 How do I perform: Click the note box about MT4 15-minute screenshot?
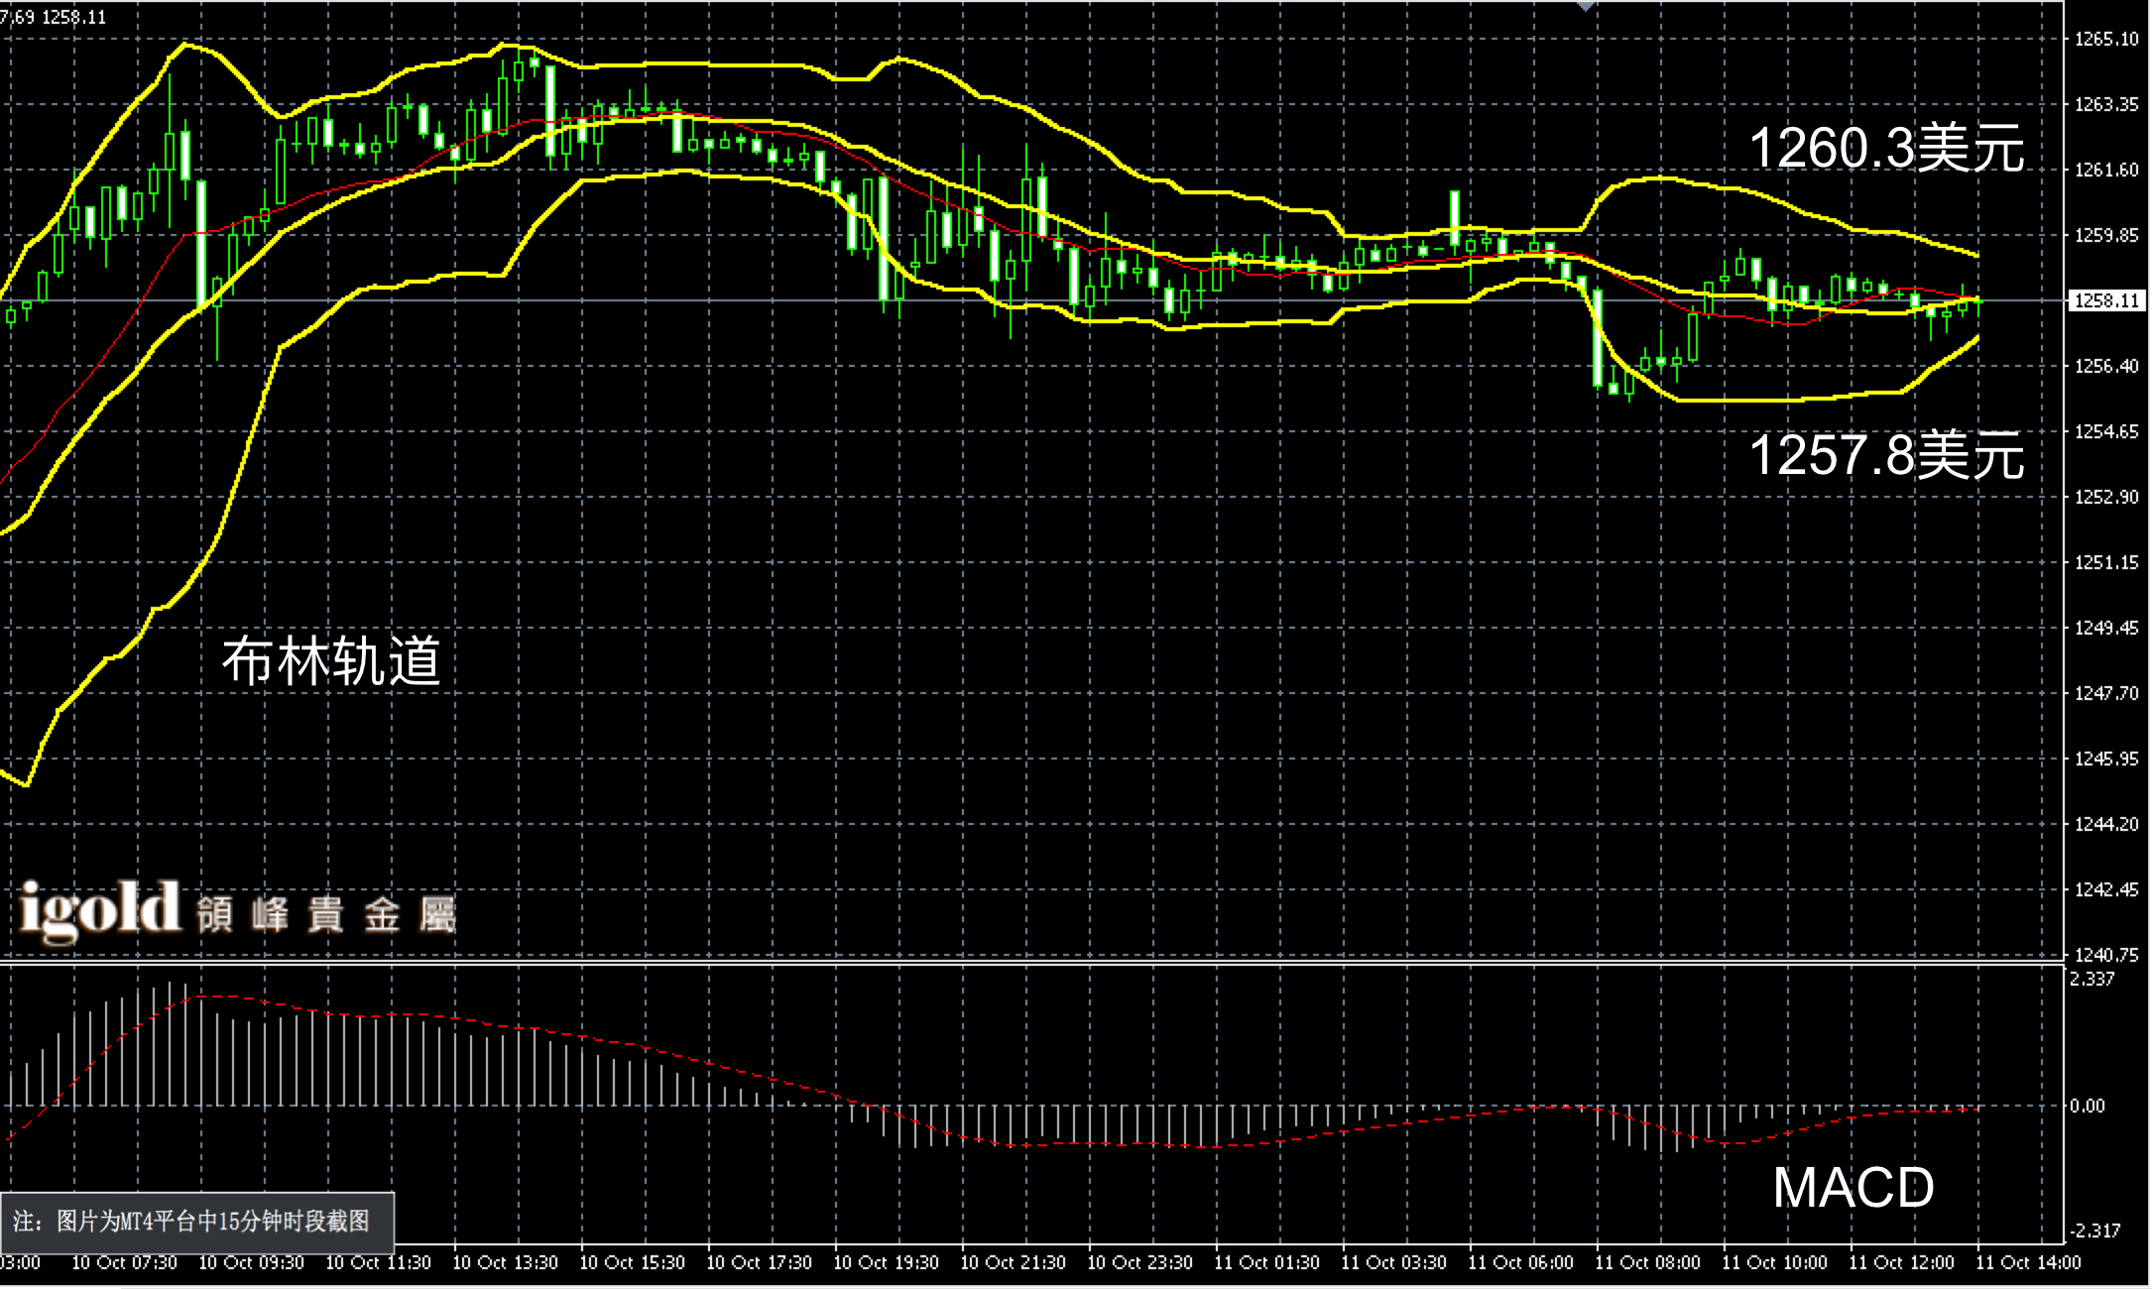196,1222
